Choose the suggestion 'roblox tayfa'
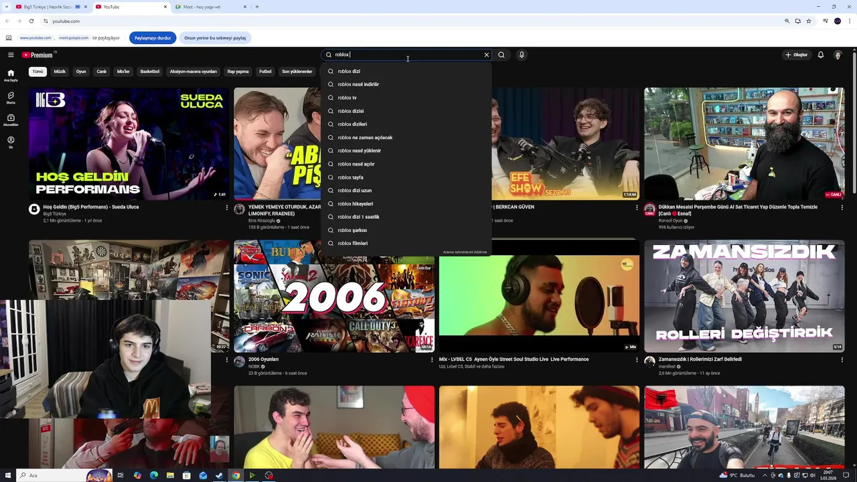The width and height of the screenshot is (857, 482). coord(406,177)
